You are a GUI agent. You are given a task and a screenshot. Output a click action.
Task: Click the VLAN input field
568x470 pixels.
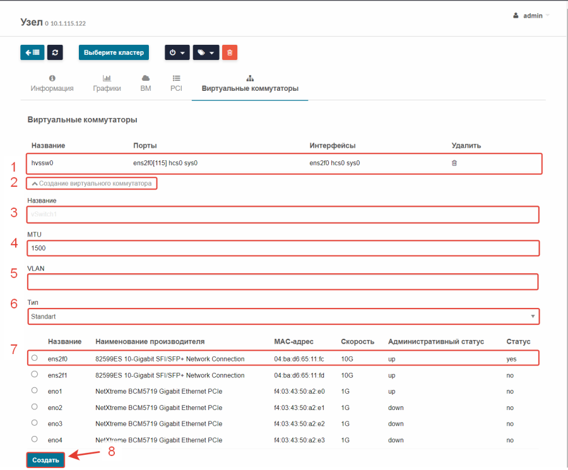[283, 282]
